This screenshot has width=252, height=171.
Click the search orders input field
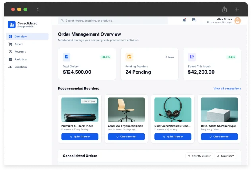click(x=113, y=21)
